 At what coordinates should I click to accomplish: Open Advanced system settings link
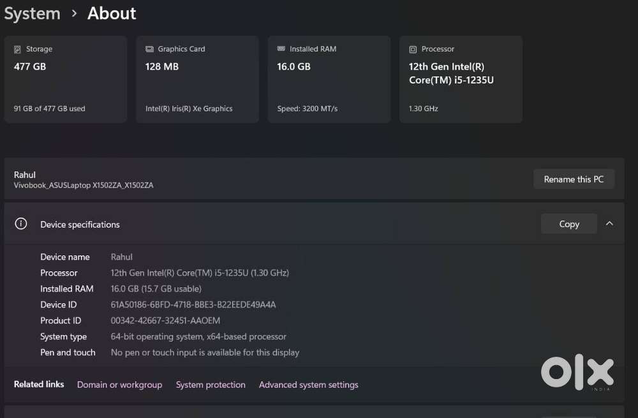pos(308,385)
